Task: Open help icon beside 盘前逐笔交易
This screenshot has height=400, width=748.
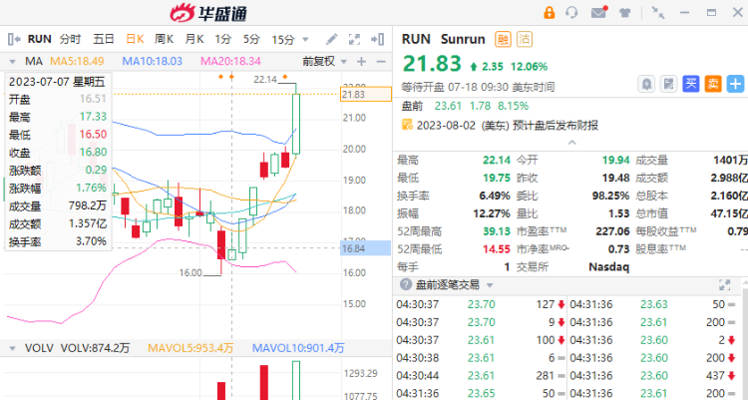Action: 406,285
